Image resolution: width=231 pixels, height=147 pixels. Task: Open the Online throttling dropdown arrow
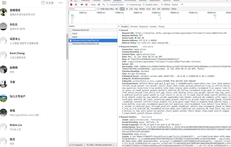coord(182,5)
